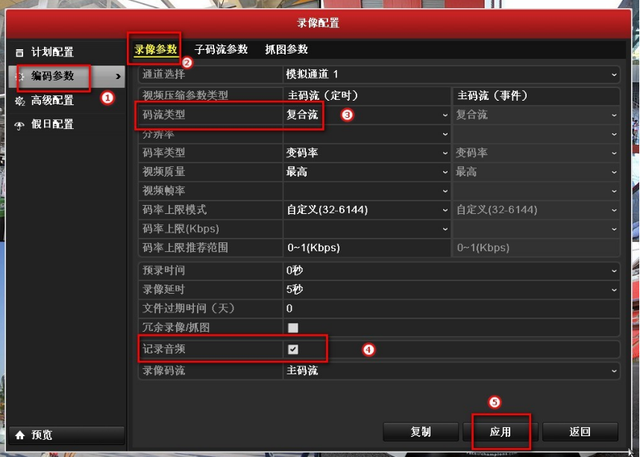
Task: Switch to the 抓图参数 tab
Action: [286, 49]
